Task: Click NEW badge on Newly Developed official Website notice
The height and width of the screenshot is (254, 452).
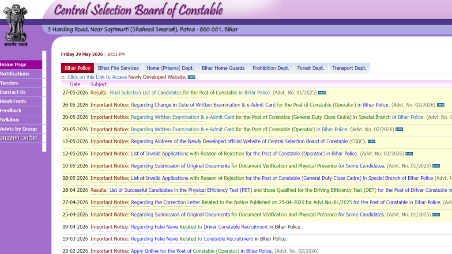Action: point(372,141)
